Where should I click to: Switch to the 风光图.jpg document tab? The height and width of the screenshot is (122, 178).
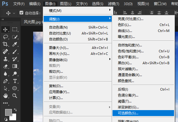click(x=32, y=22)
